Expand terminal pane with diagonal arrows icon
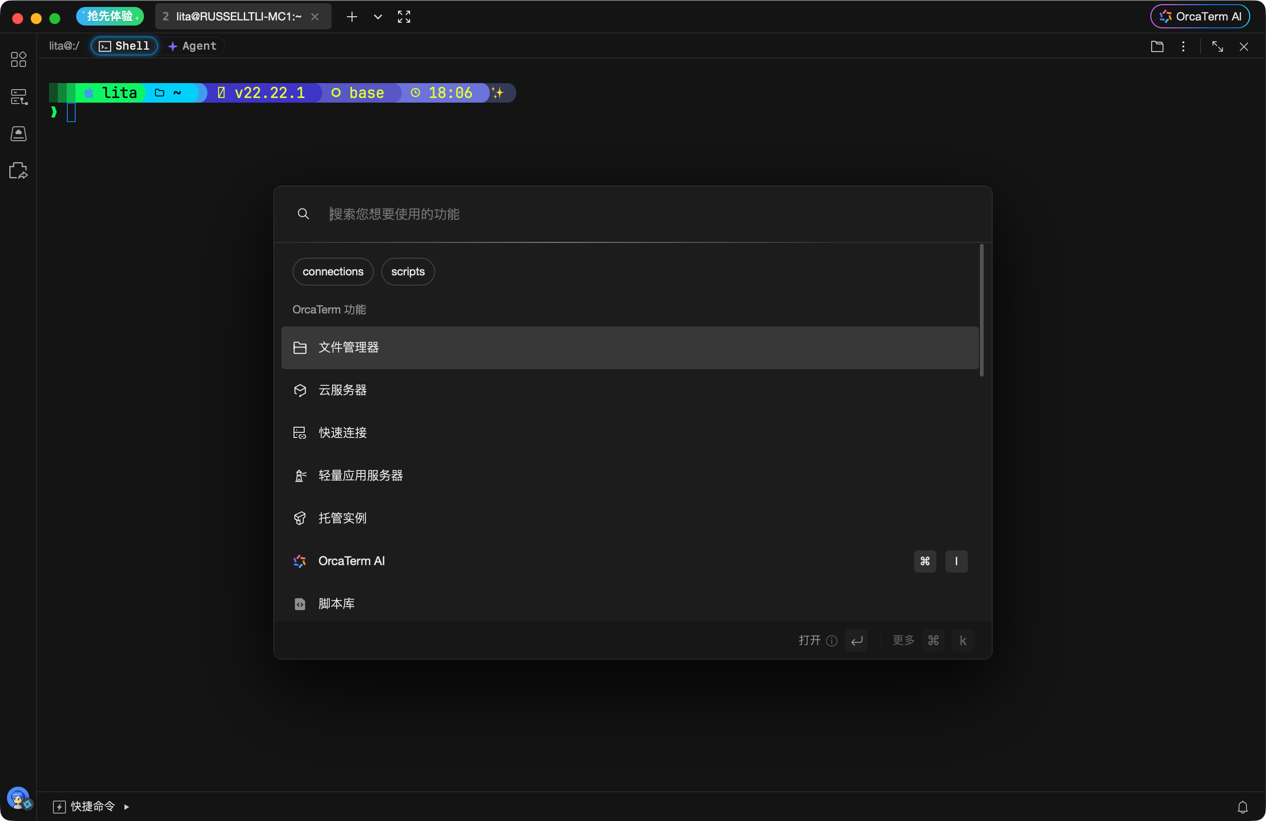This screenshot has height=821, width=1266. [x=1217, y=46]
